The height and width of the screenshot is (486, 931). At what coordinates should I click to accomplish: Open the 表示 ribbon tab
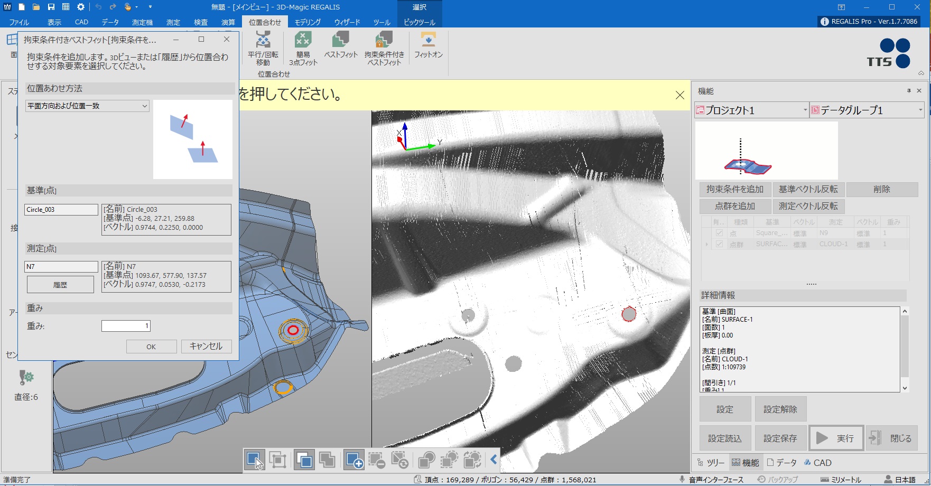coord(54,22)
